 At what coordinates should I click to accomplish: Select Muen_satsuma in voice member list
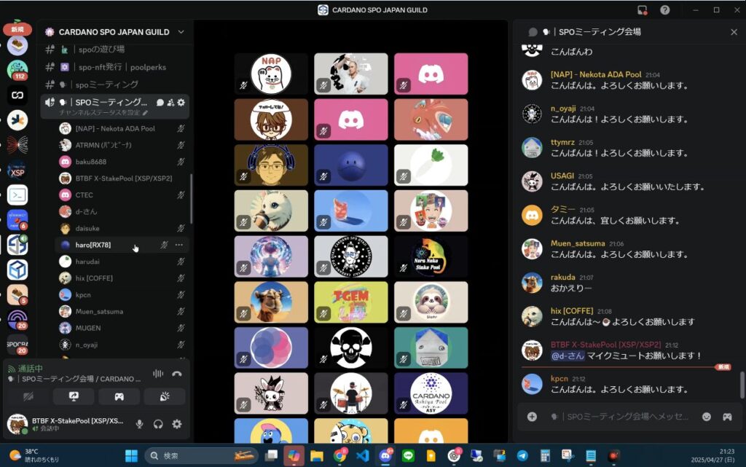[122, 312]
